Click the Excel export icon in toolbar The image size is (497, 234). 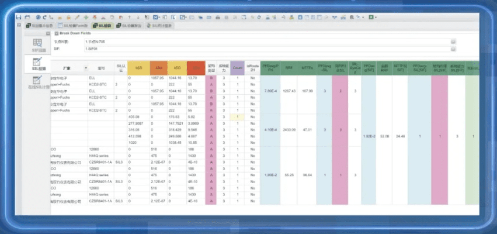coord(370,18)
